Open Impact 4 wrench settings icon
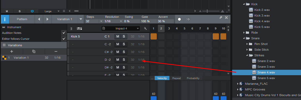 145,28
